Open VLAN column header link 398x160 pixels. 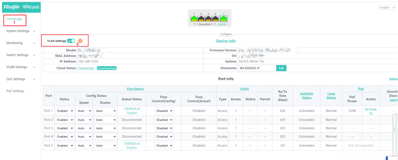coord(244,89)
